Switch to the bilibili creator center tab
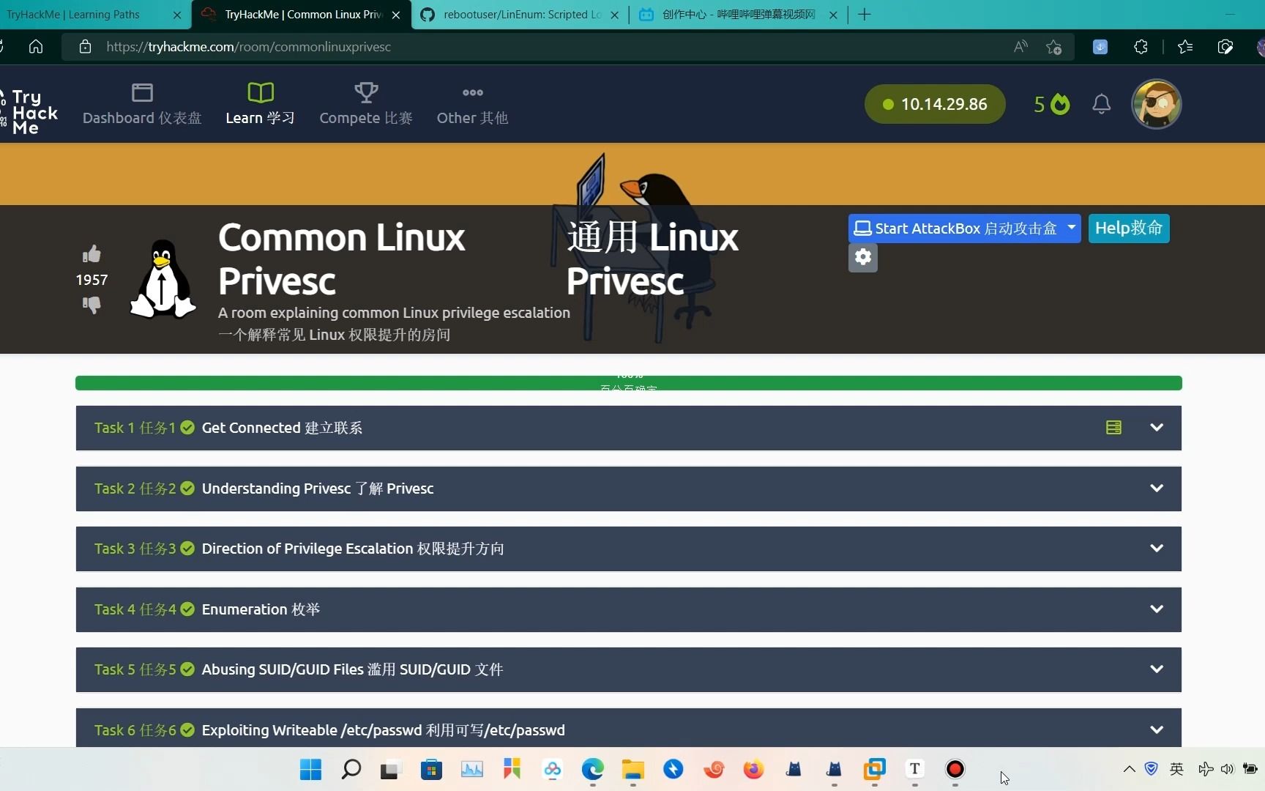This screenshot has width=1265, height=791. (738, 15)
